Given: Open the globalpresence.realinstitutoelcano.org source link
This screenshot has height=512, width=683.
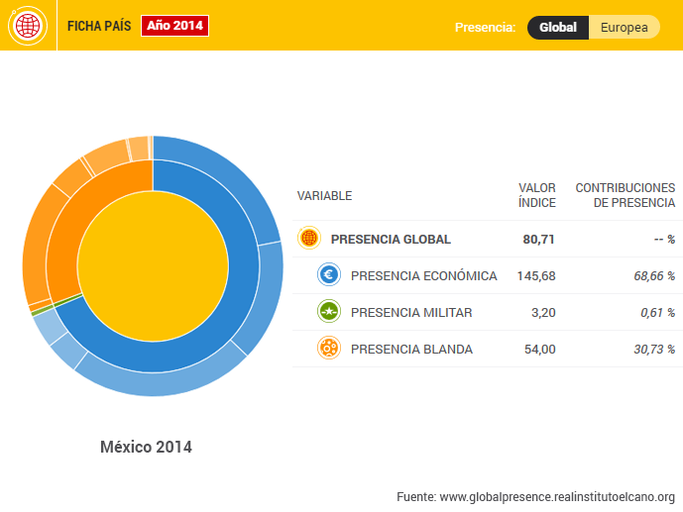Looking at the screenshot, I should (x=556, y=496).
